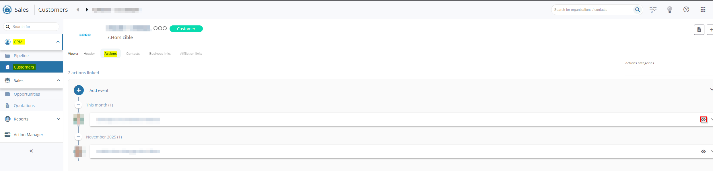Switch to the Contacts view tab

click(x=133, y=54)
